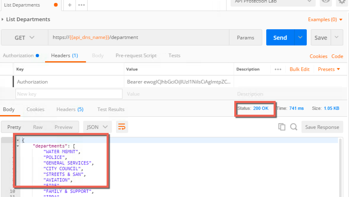Copy response body with copy icon

pos(282,127)
